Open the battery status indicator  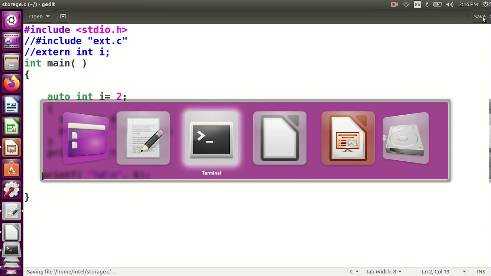[437, 5]
